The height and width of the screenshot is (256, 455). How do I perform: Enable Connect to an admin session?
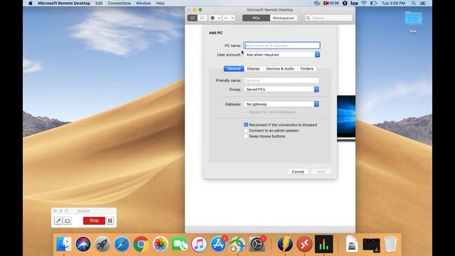(246, 131)
